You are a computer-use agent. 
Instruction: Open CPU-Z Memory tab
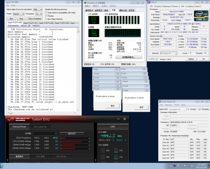click(x=176, y=7)
